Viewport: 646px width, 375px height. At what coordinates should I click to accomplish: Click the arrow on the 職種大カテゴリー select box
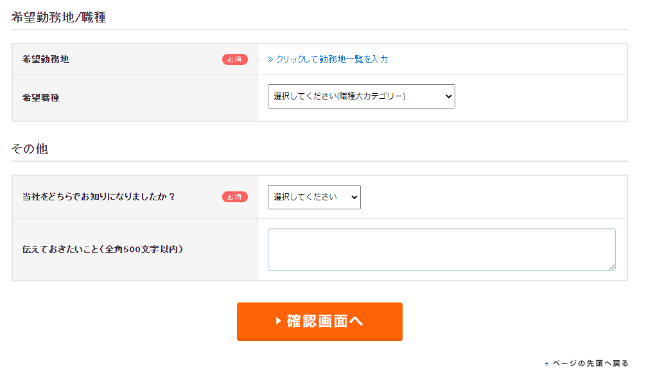coord(448,96)
